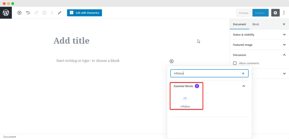Expand the Status & visibility panel
The height and width of the screenshot is (139, 289).
coord(259,34)
